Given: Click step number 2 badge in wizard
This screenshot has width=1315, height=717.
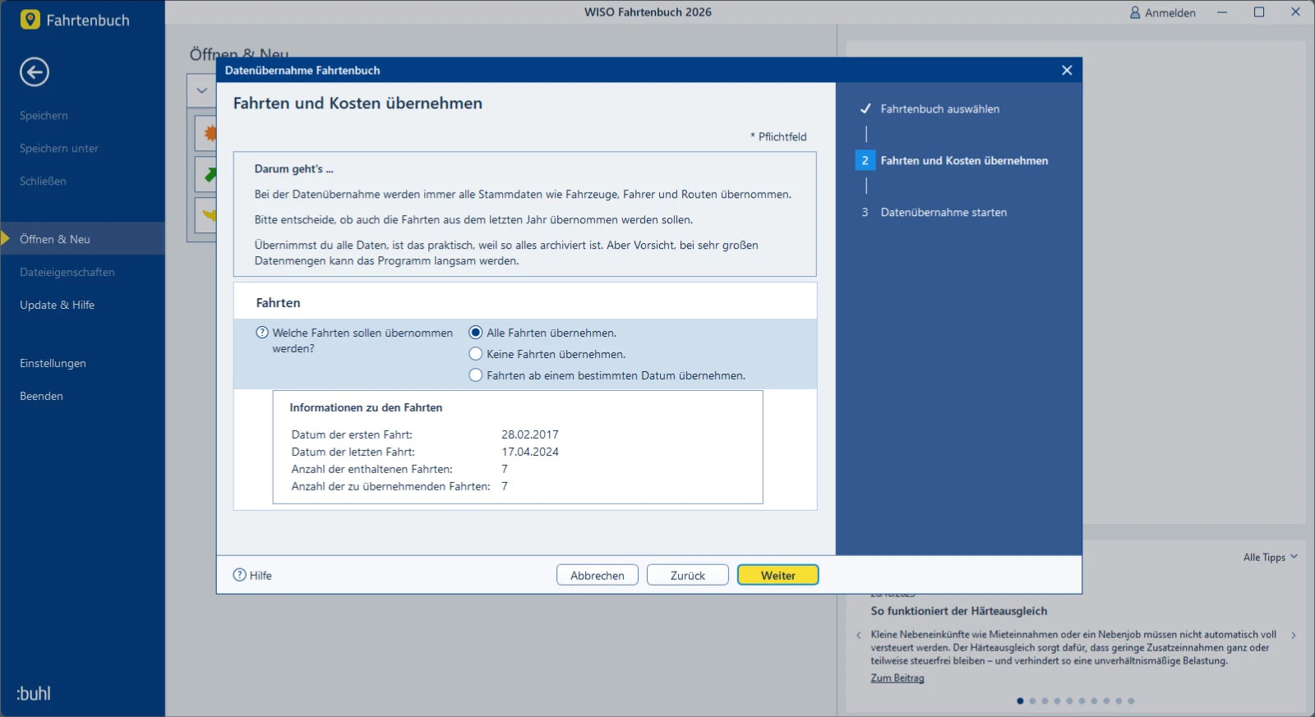Looking at the screenshot, I should pos(865,160).
